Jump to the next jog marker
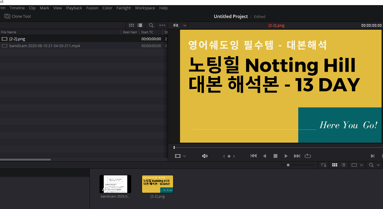383x209 pixels. coord(234,156)
